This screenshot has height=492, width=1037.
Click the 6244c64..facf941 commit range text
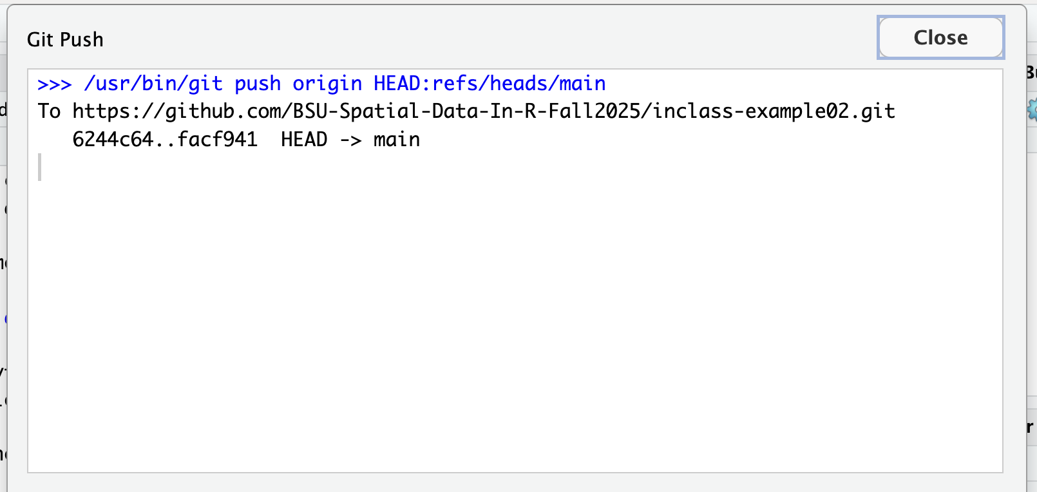click(x=165, y=140)
